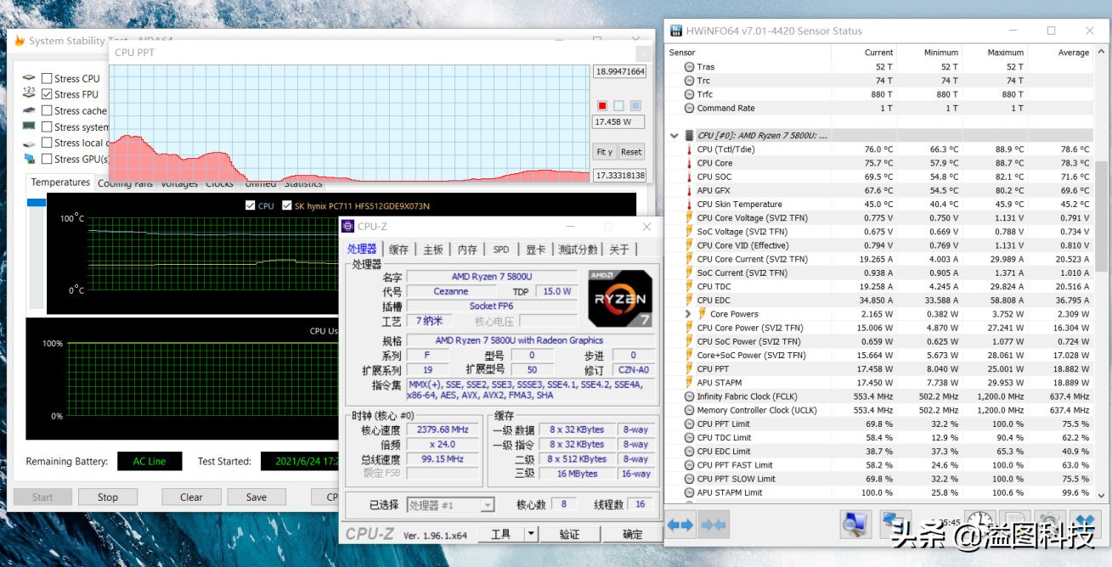Click the Stop button in AIDA64
Image resolution: width=1112 pixels, height=567 pixels.
pyautogui.click(x=108, y=497)
